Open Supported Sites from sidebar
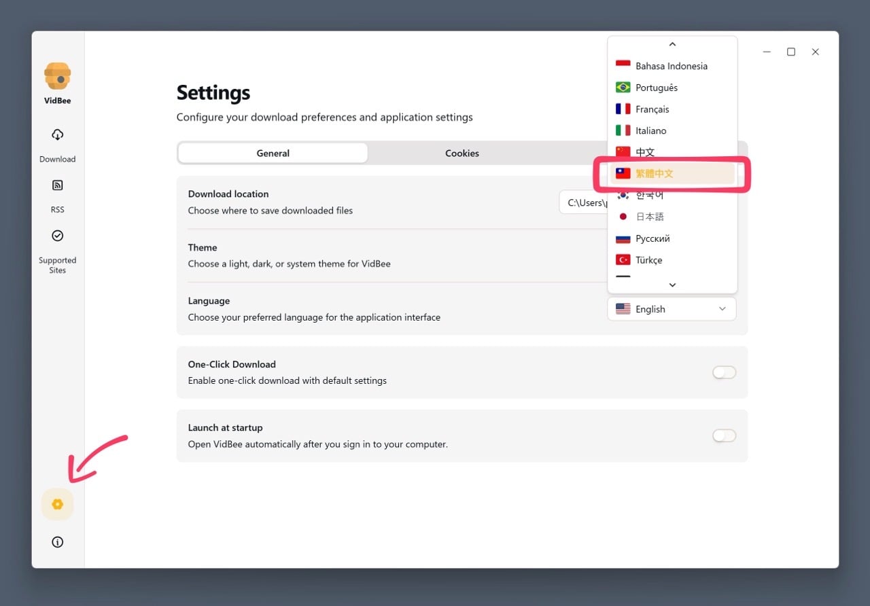 57,248
